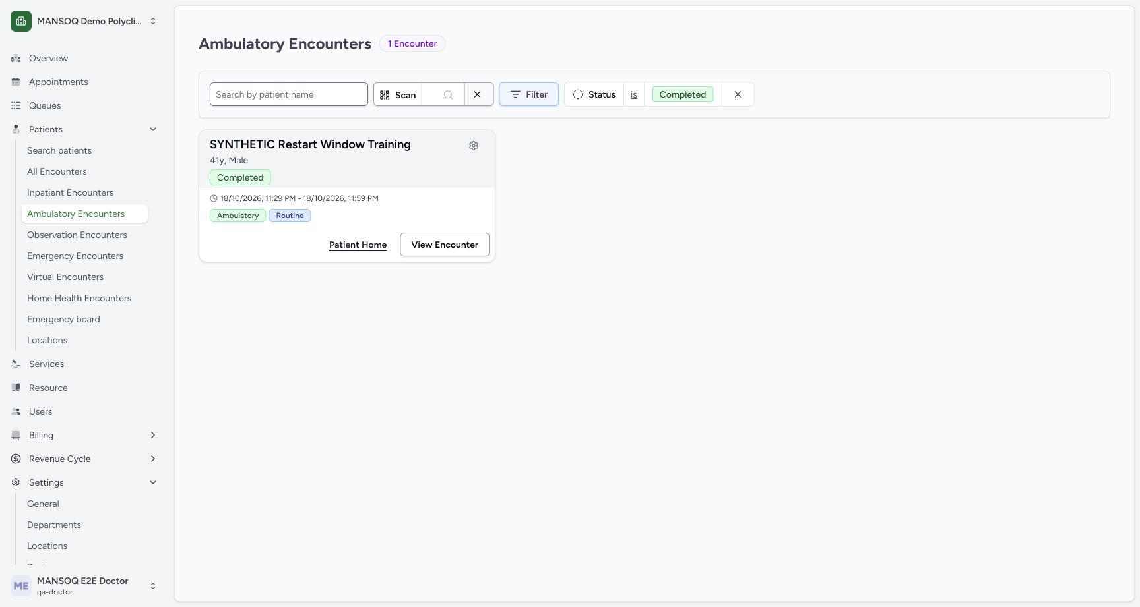1140x607 pixels.
Task: Collapse the Patients menu chevron
Action: [153, 129]
